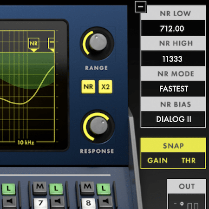
Task: Toggle the X2 button
Action: (105, 87)
